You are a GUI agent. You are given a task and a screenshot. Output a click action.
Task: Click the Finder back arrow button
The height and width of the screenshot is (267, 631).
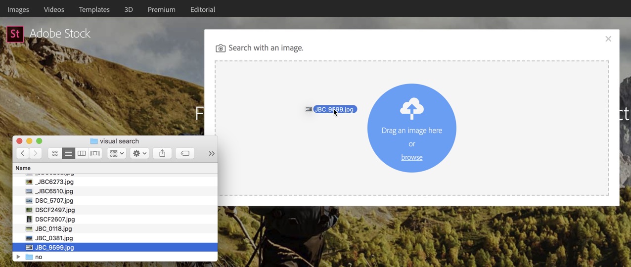[x=23, y=153]
